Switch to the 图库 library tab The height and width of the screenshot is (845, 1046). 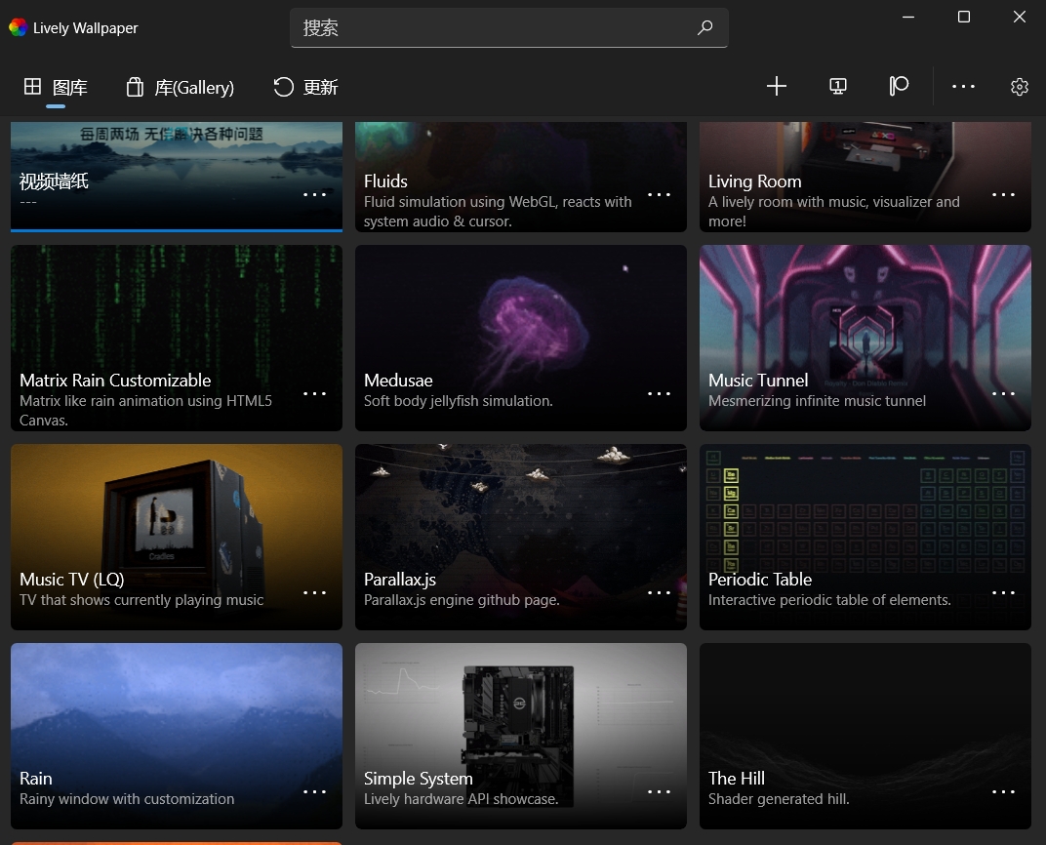56,88
